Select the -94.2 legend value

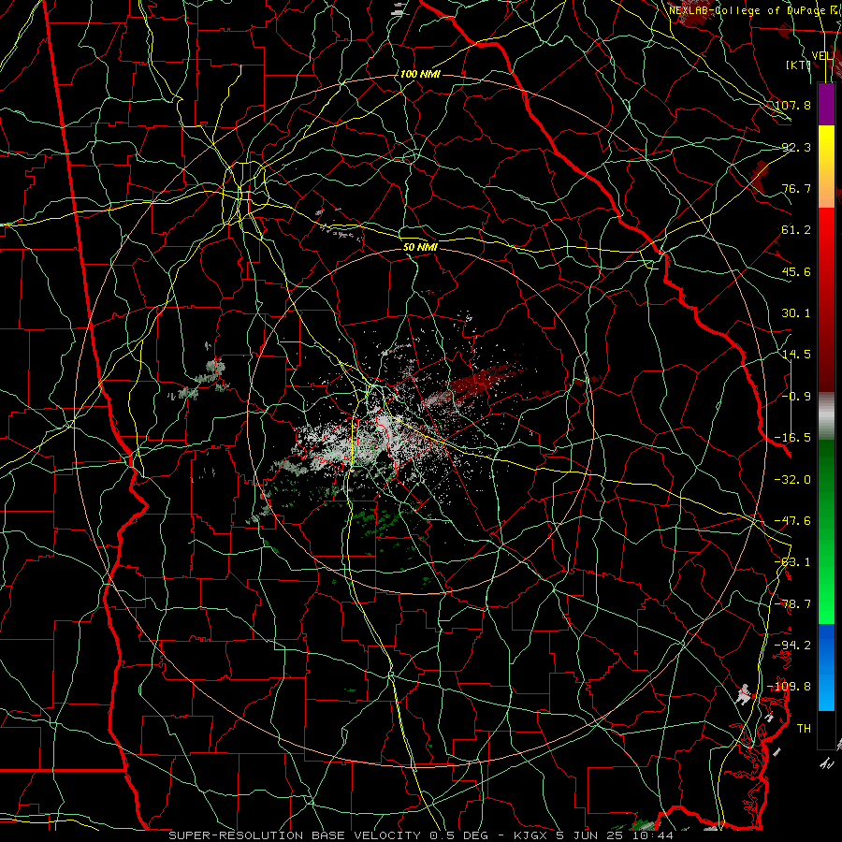pyautogui.click(x=792, y=646)
